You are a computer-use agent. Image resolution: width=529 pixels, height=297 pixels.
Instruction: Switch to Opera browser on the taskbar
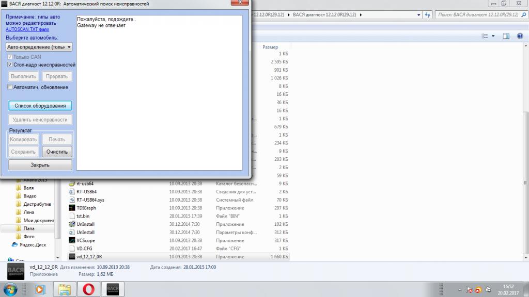point(88,289)
